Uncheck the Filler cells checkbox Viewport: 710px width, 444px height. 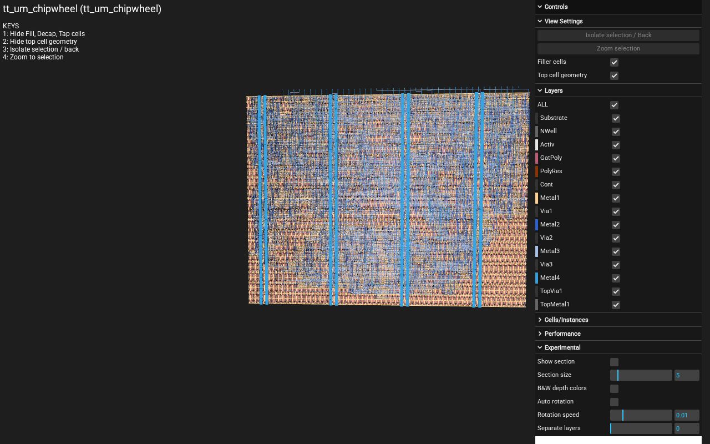point(614,62)
